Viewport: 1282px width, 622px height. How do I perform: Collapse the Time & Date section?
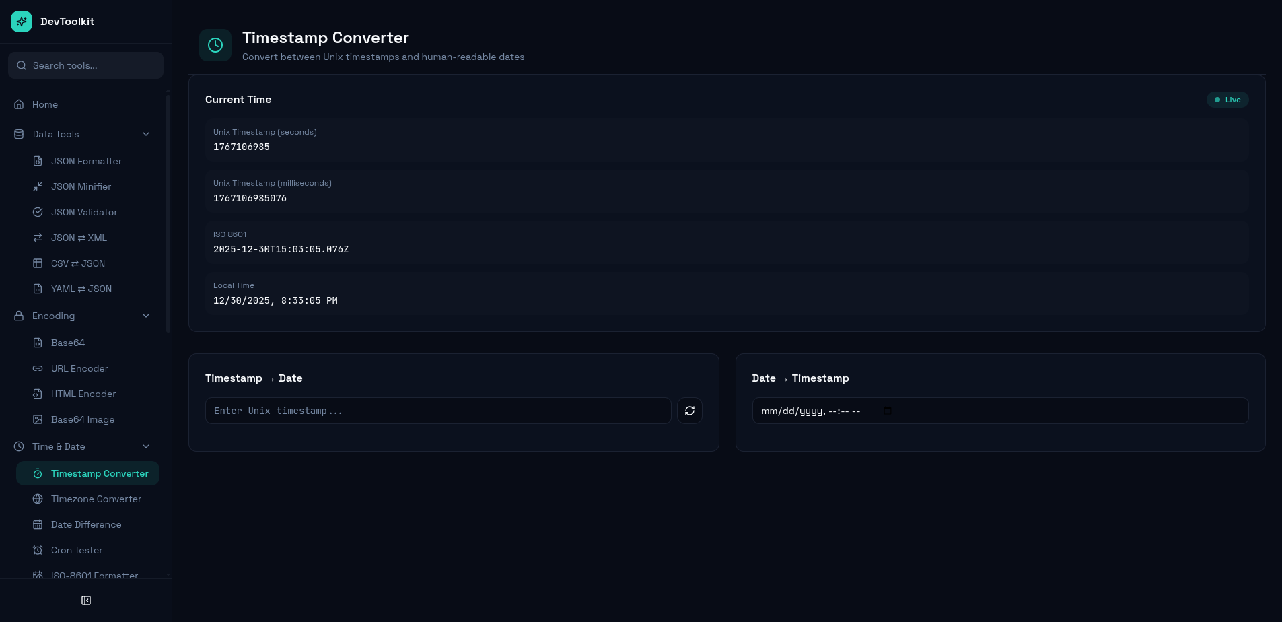(x=146, y=446)
